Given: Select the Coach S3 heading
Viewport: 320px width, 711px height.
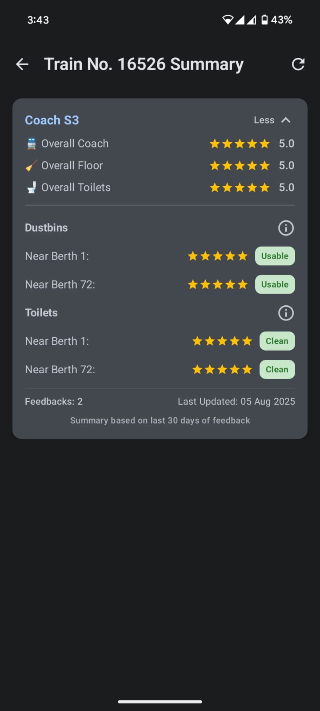Looking at the screenshot, I should (52, 120).
